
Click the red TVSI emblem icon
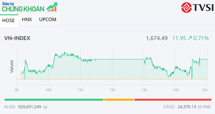point(186,7)
